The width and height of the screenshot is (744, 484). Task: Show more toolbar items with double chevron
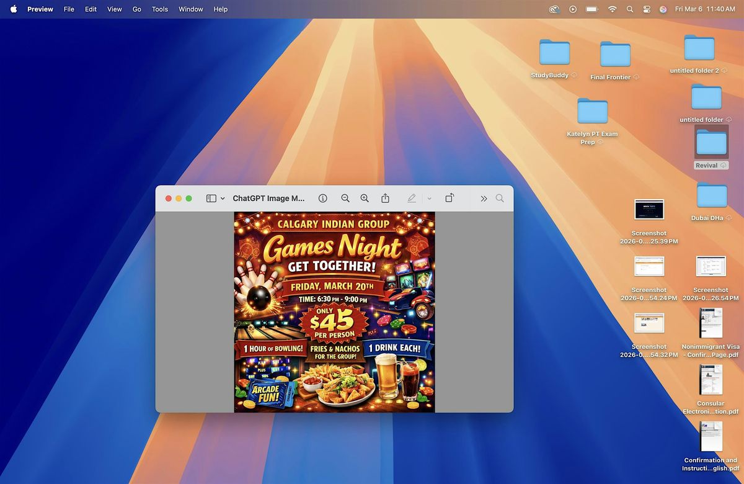pos(484,199)
